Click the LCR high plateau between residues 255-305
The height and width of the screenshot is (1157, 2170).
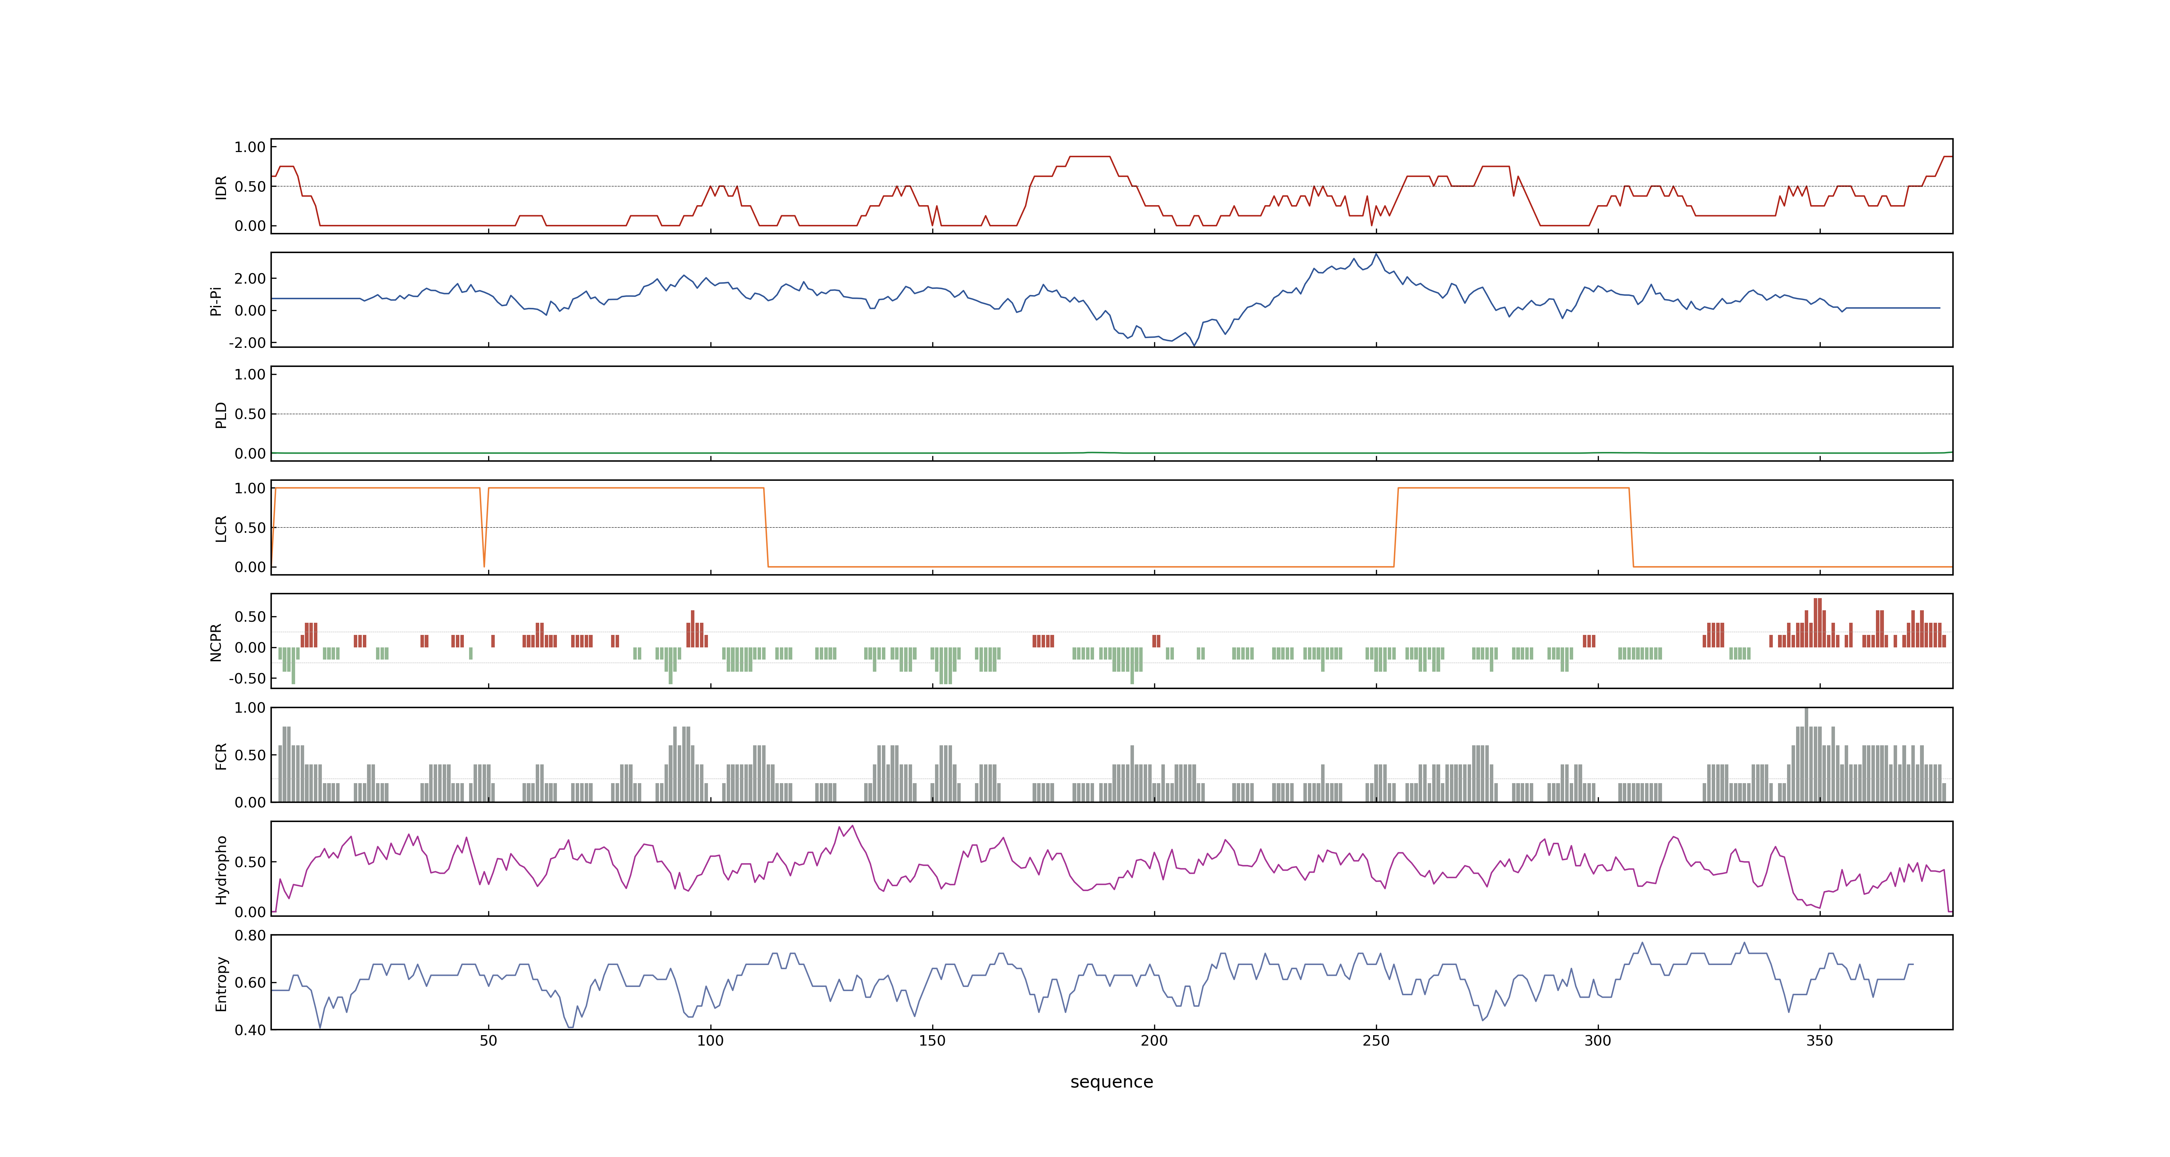coord(1513,488)
